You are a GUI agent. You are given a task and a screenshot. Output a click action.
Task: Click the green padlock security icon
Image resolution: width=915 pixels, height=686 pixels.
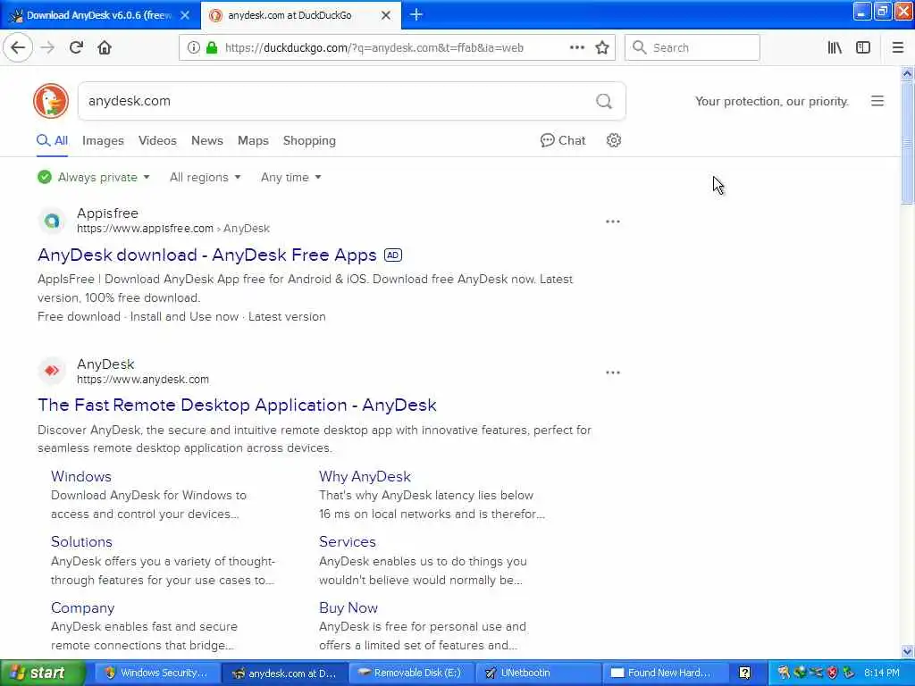(211, 47)
